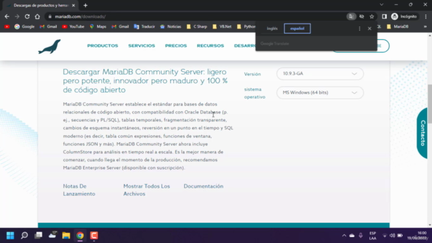The width and height of the screenshot is (432, 243).
Task: Open File Explorer from taskbar
Action: (66, 236)
